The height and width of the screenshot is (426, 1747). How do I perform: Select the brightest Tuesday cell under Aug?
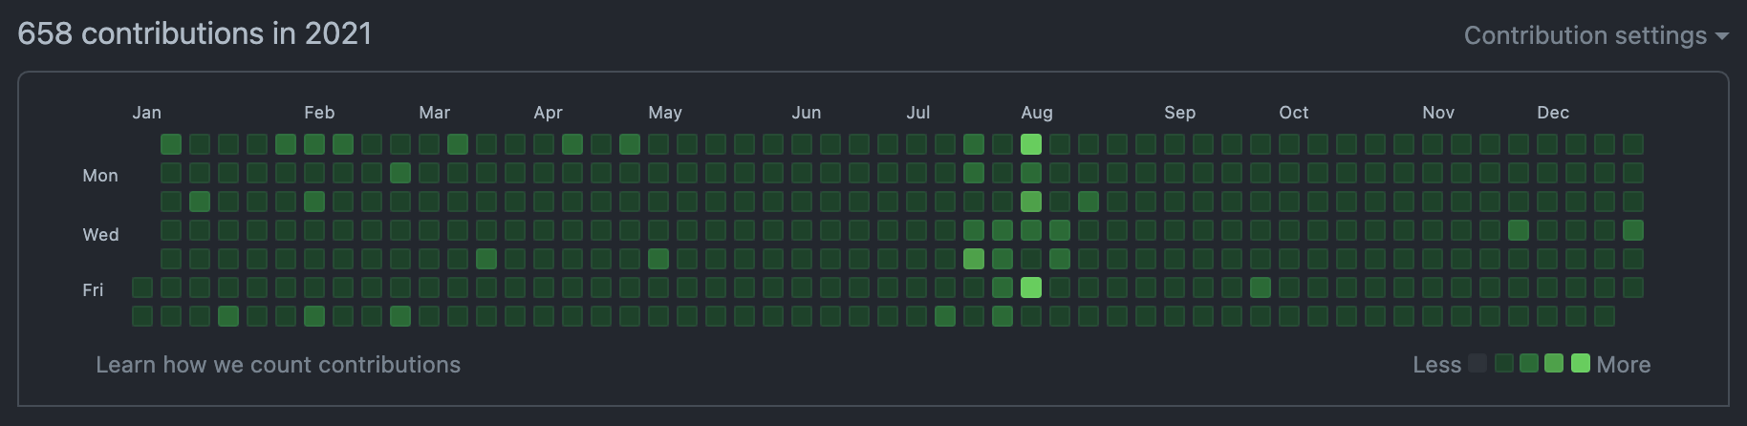tap(1031, 202)
